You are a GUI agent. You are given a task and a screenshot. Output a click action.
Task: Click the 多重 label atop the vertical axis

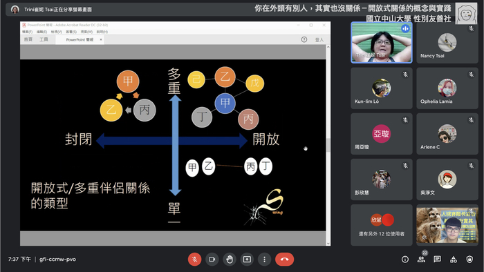coord(174,81)
